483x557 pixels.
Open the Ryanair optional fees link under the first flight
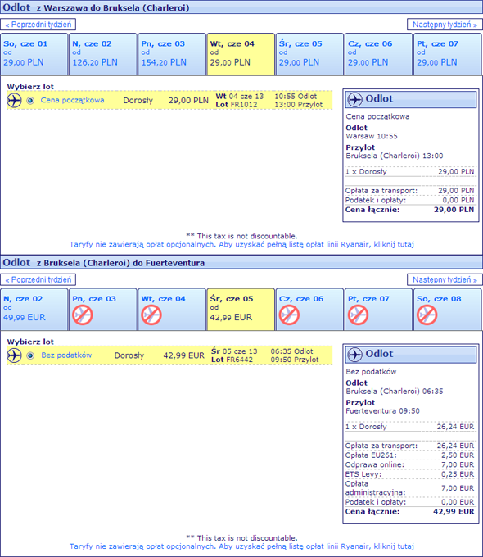(x=241, y=244)
